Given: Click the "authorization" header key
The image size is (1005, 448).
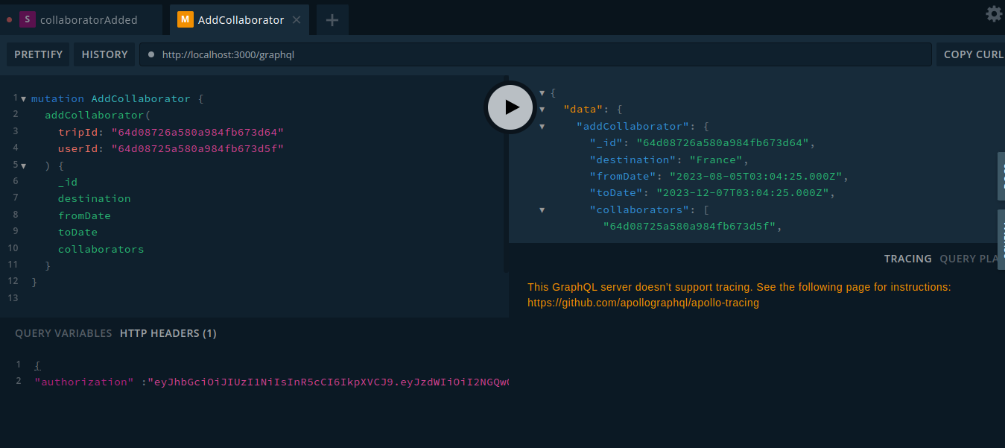Looking at the screenshot, I should coord(84,382).
